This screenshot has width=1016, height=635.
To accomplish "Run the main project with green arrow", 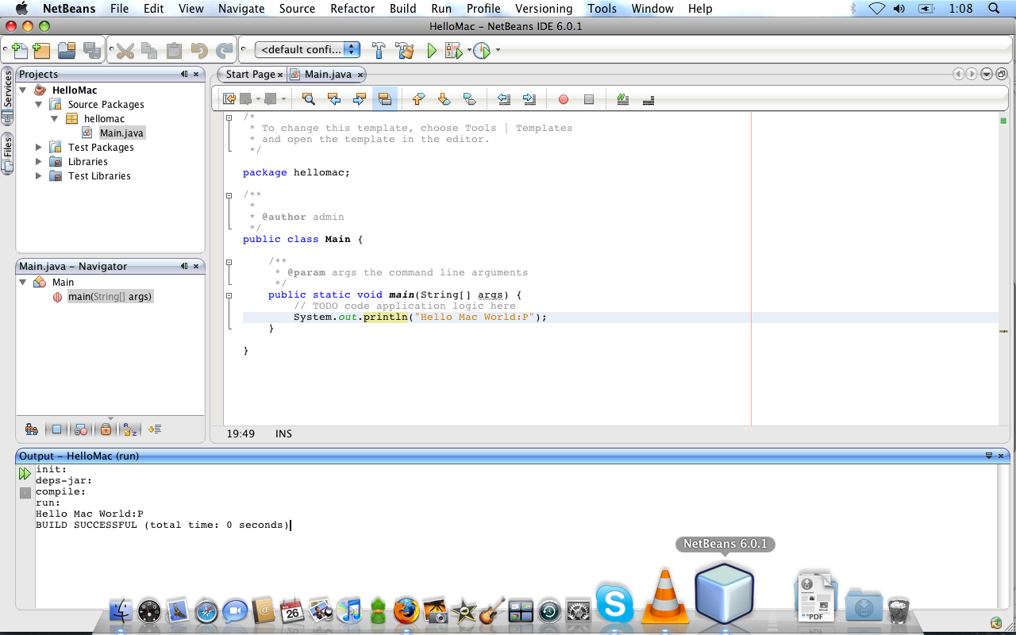I will click(431, 51).
